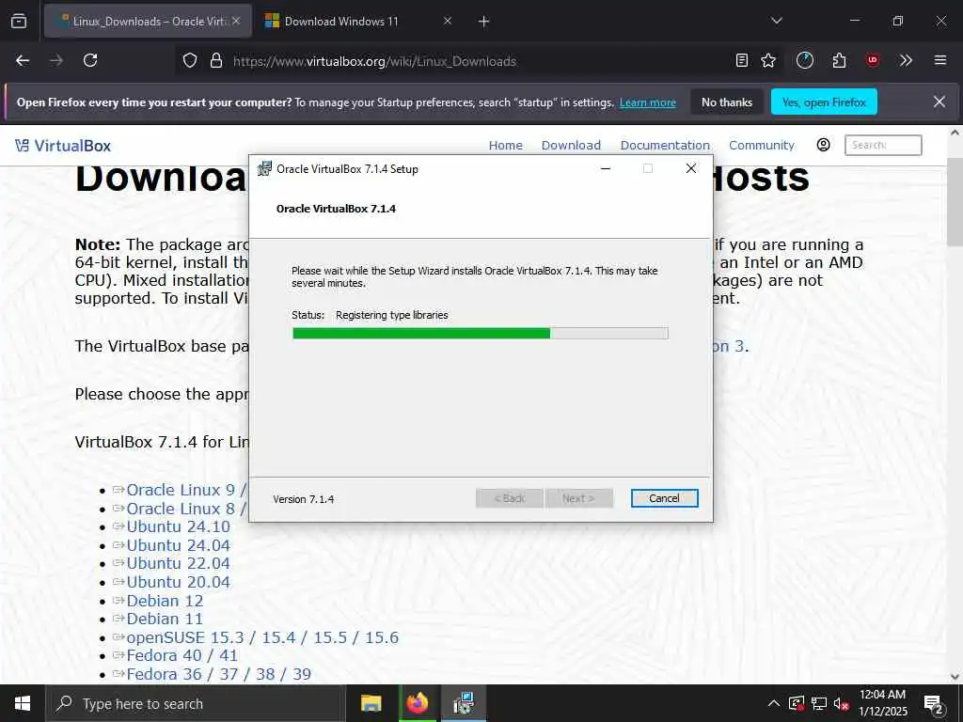Bookmark this page with the star
This screenshot has height=722, width=963.
768,61
